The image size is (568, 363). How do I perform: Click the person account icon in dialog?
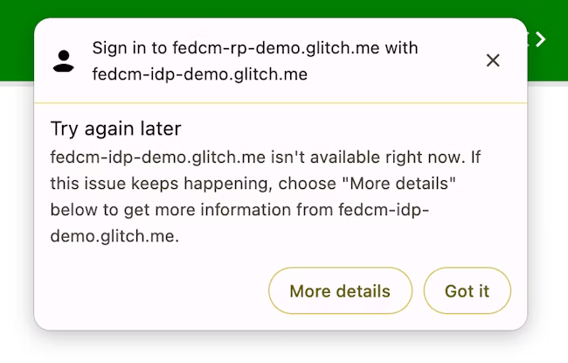click(63, 60)
